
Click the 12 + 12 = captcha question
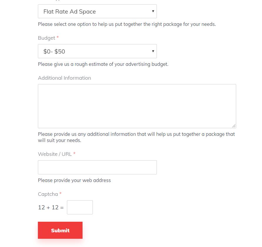(51, 207)
